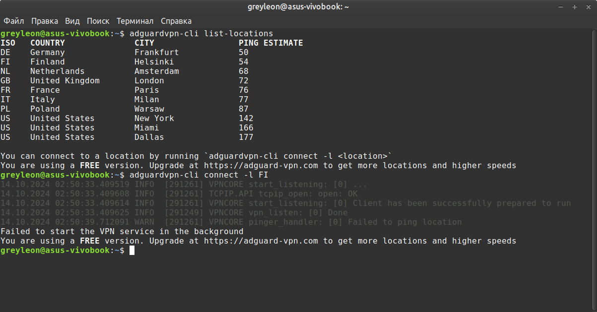Click the Finland country entry
The image size is (597, 312).
coord(48,62)
